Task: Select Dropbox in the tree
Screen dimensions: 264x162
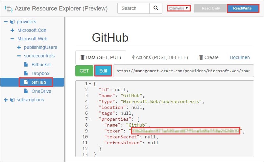Action: [40, 73]
